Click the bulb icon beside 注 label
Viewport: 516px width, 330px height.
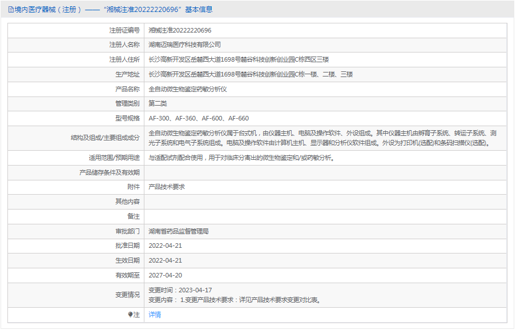coord(131,315)
